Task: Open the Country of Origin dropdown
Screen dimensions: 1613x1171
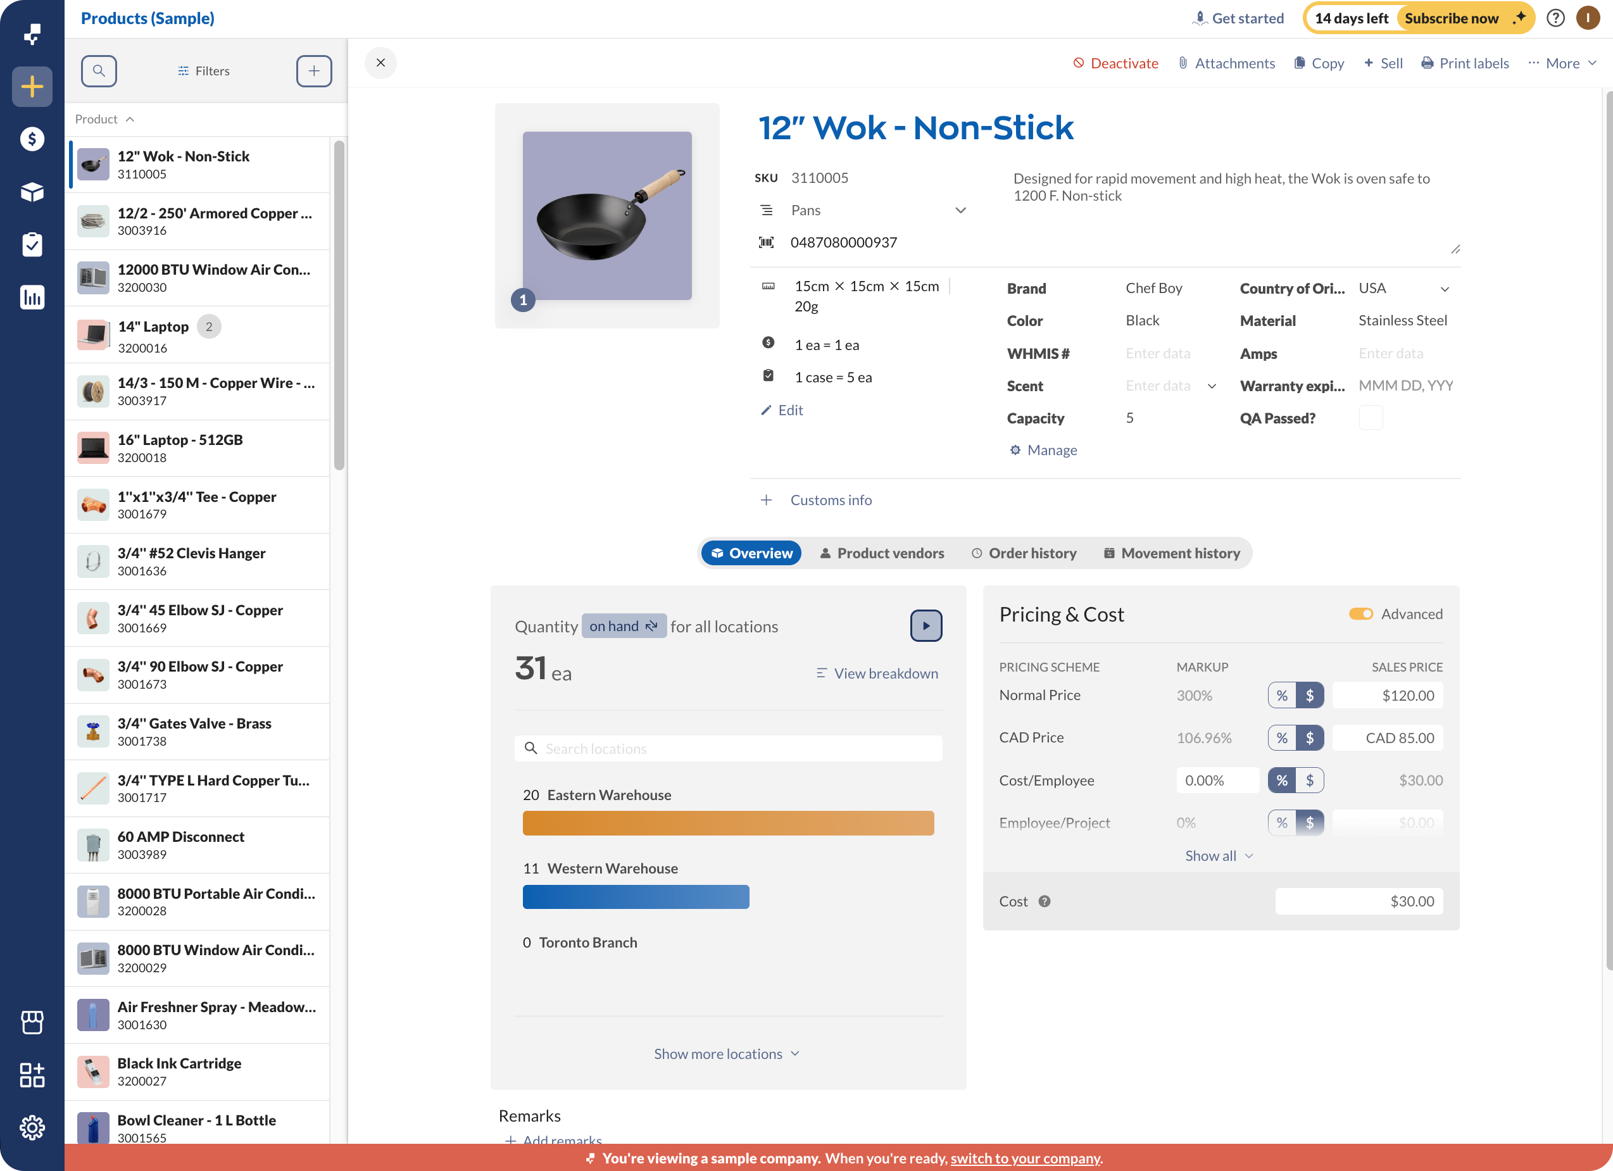Action: (1445, 289)
